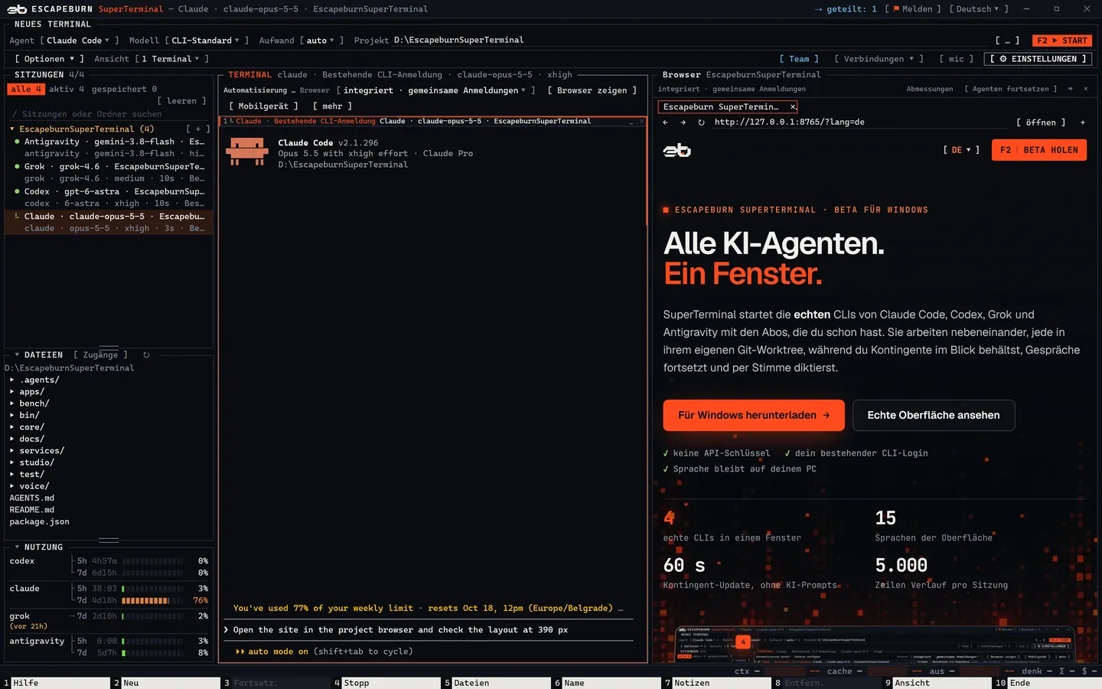The image size is (1102, 689).
Task: Click the F2 START button
Action: 1062,41
